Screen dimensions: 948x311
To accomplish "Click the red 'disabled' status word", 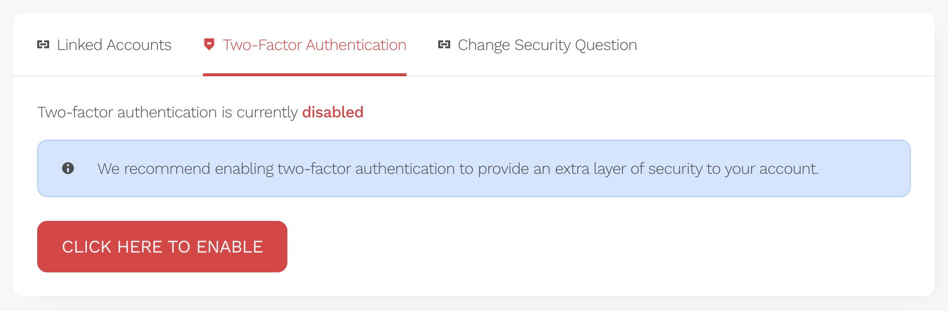I will click(333, 112).
